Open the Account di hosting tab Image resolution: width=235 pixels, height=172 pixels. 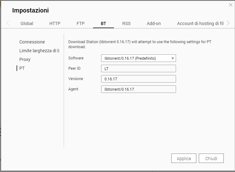[x=200, y=23]
